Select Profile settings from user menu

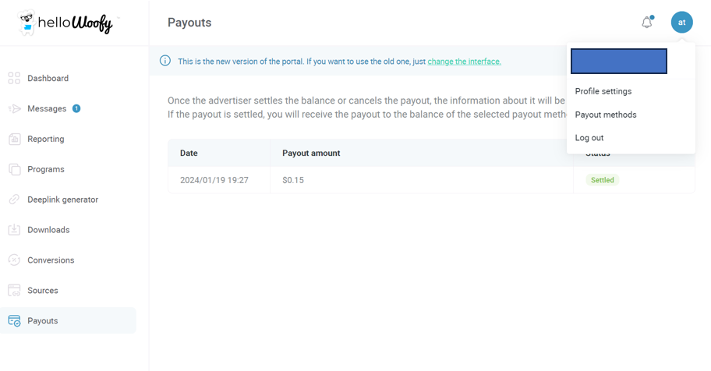(603, 91)
